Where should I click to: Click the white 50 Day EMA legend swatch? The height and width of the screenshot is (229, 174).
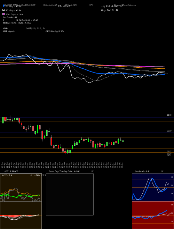point(4,10)
